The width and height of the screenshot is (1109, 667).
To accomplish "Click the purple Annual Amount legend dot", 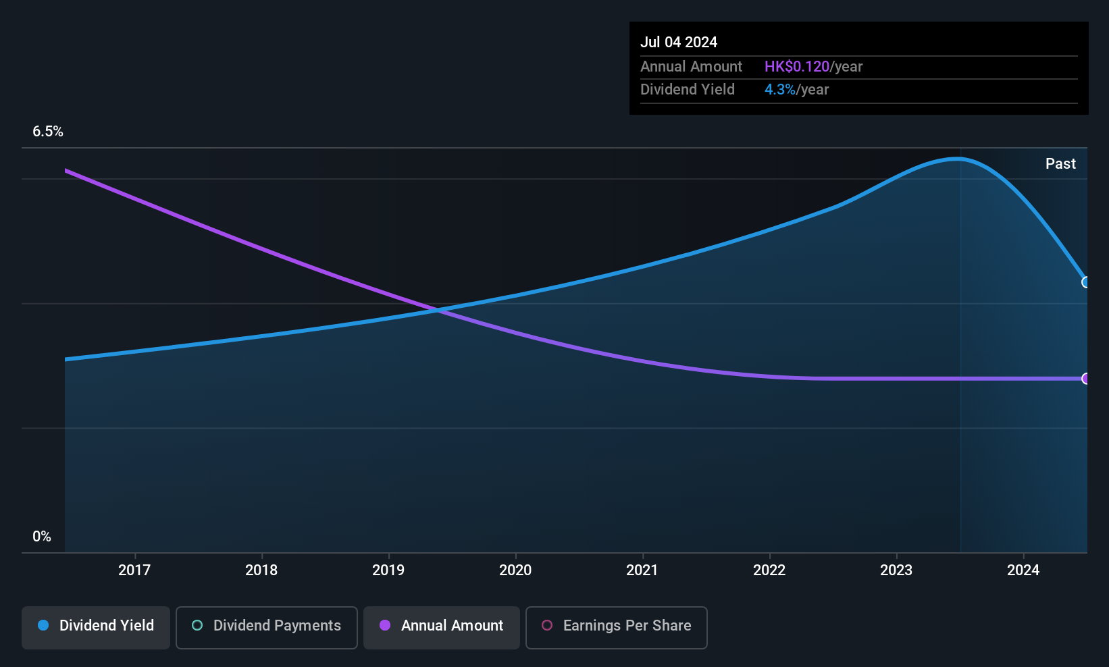I will 385,626.
